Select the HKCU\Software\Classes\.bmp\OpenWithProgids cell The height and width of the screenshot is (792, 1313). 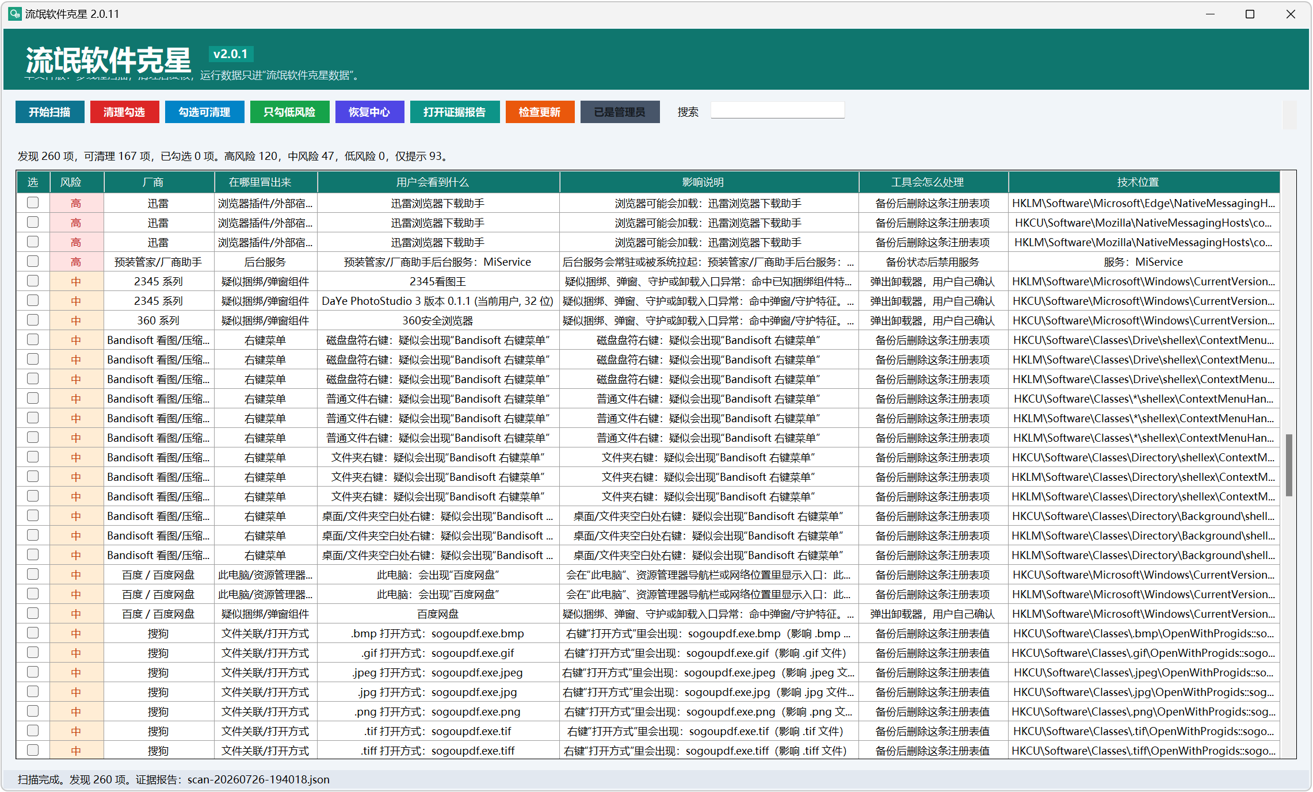point(1144,633)
